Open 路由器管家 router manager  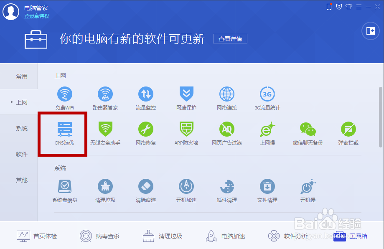[105, 98]
